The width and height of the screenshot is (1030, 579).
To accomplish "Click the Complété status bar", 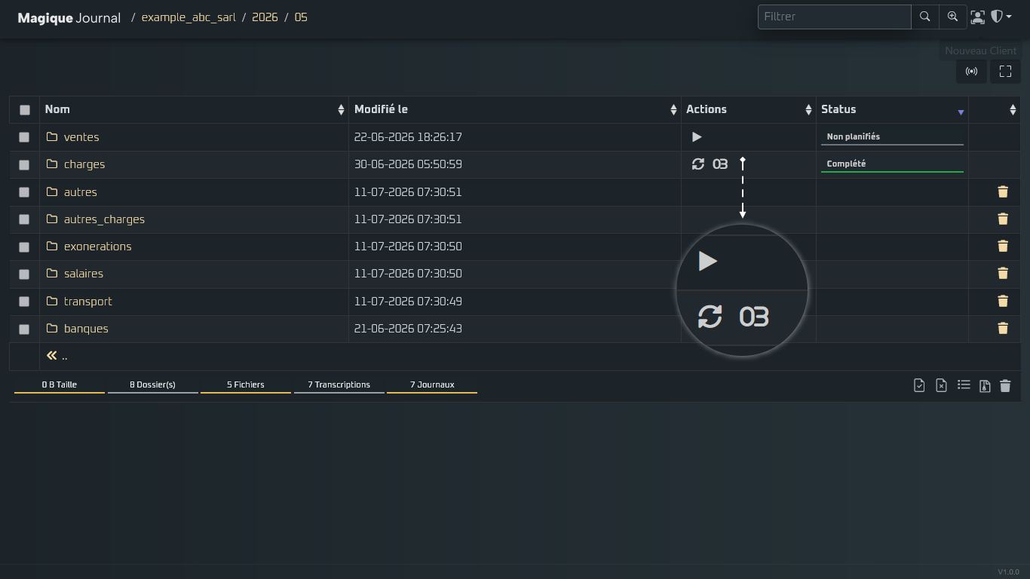I will [x=892, y=164].
